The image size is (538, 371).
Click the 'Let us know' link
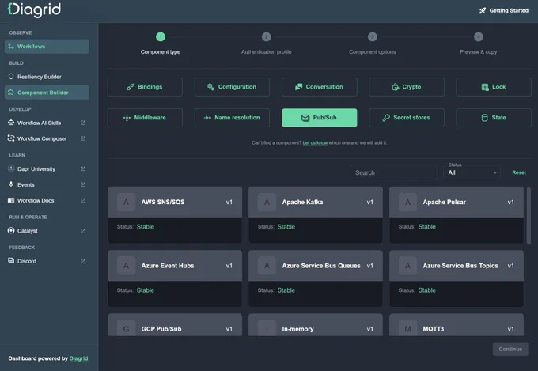point(315,142)
